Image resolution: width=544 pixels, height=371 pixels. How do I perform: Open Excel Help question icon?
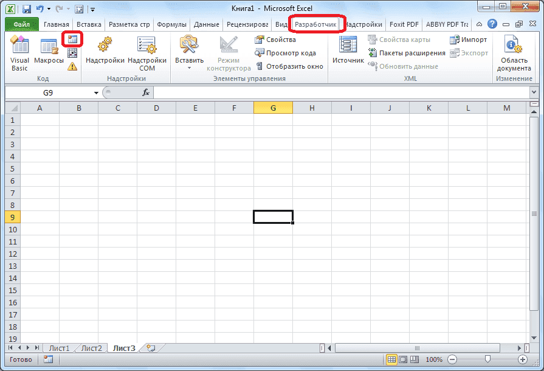click(x=492, y=24)
